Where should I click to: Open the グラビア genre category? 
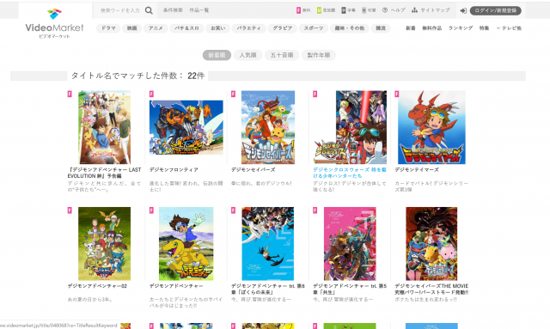pos(283,28)
